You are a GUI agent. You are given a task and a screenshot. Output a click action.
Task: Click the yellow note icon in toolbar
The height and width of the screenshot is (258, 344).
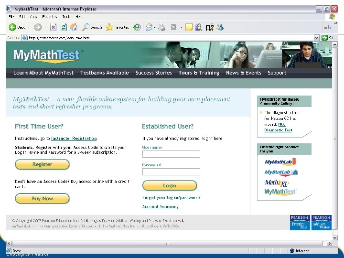(x=189, y=27)
